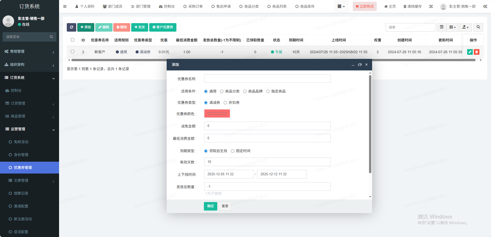Click the hamburger sidebar toggle icon
491x237 pixels.
tap(65, 6)
